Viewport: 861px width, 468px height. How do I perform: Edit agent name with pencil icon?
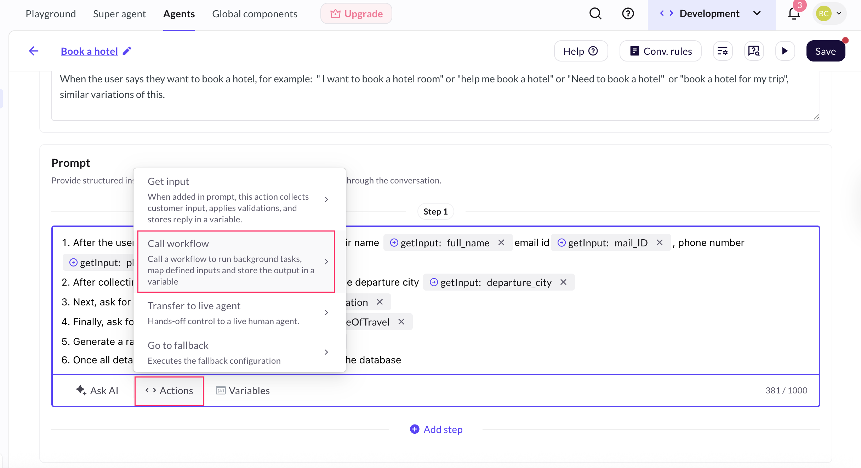(x=127, y=51)
